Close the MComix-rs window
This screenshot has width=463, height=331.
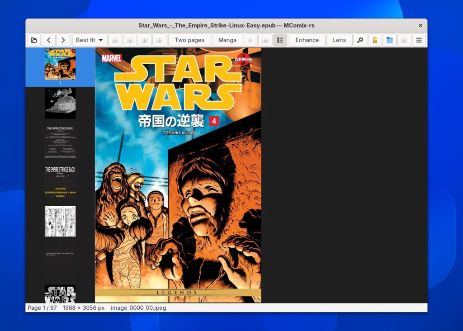420,25
